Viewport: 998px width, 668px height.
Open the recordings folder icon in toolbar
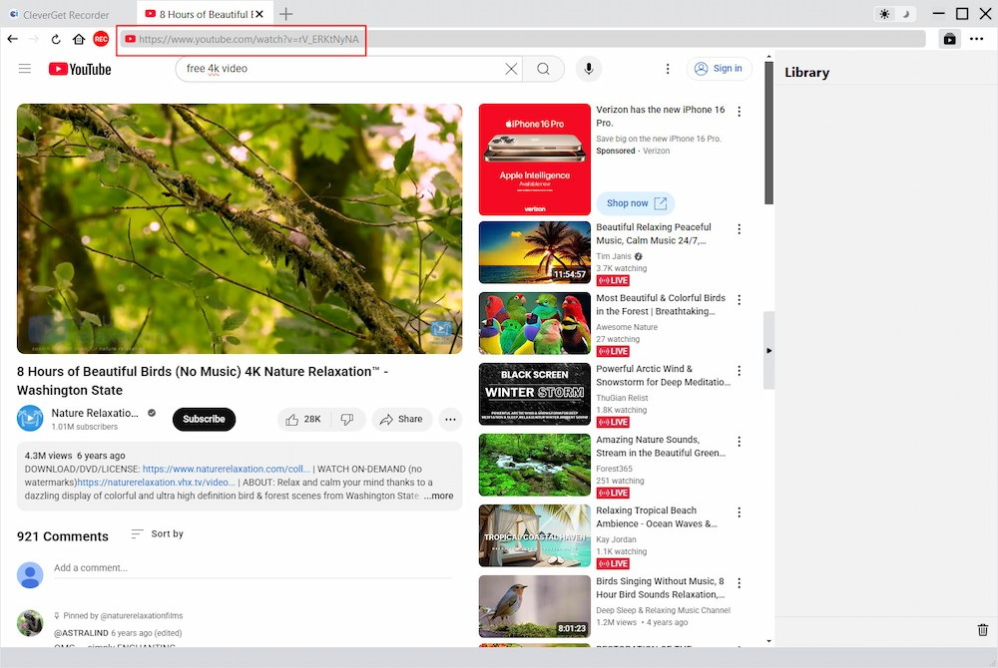(x=949, y=39)
